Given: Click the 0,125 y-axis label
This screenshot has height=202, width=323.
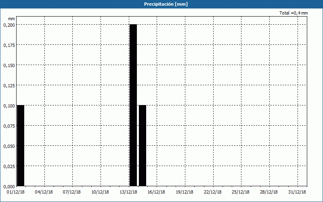Looking at the screenshot, I should (x=9, y=86).
